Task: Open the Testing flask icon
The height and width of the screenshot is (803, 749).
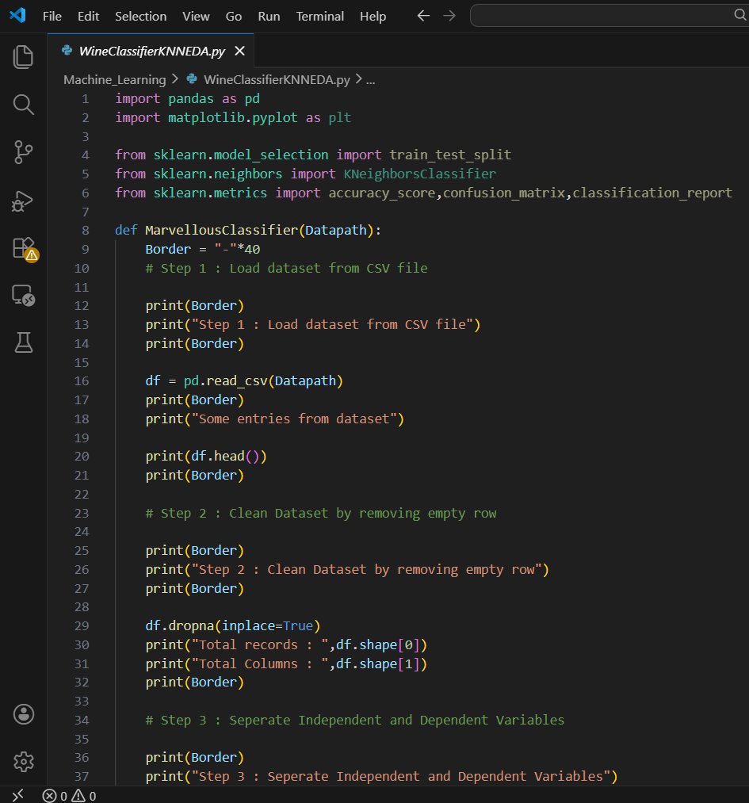Action: pyautogui.click(x=23, y=342)
